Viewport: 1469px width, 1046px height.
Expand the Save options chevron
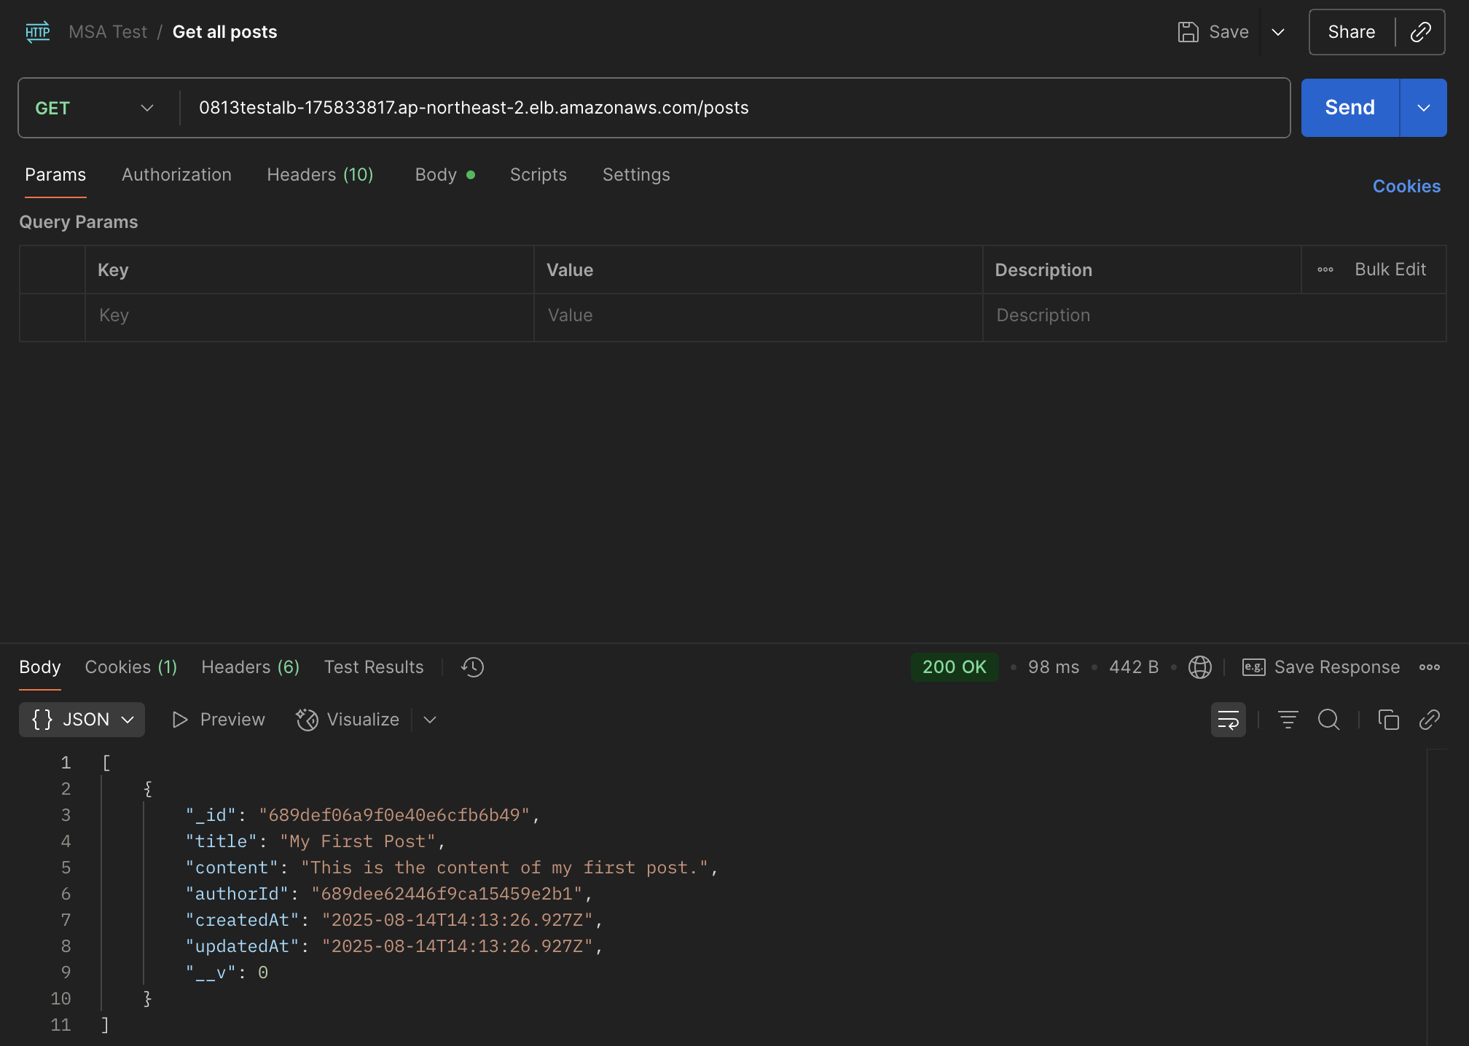[1277, 32]
